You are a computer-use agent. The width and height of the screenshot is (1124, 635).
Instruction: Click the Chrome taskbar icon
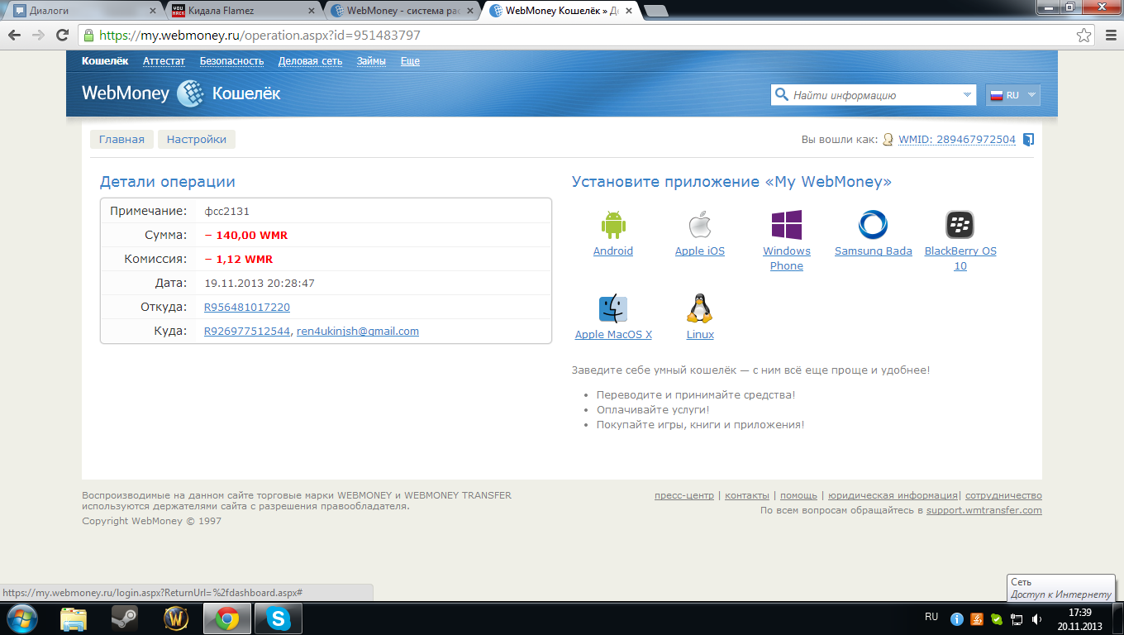pos(227,618)
